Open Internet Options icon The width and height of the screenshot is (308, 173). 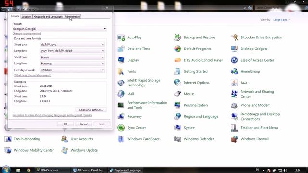178,83
